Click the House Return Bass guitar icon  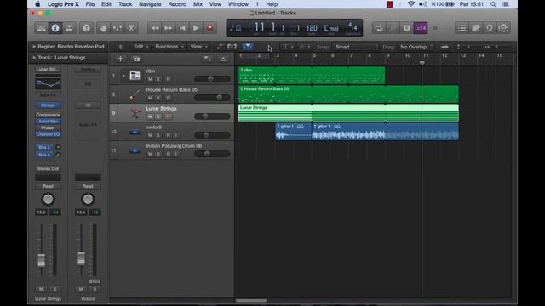135,94
